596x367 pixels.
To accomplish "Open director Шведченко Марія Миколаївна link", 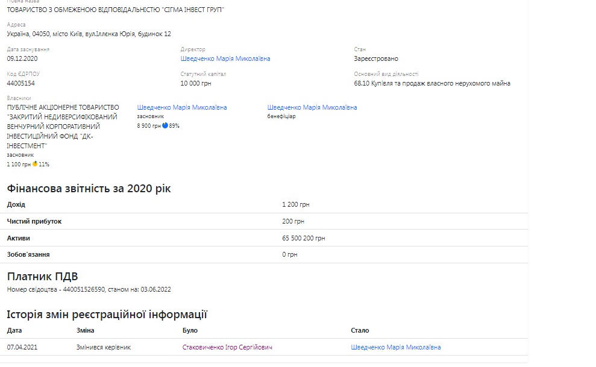I will coord(225,59).
